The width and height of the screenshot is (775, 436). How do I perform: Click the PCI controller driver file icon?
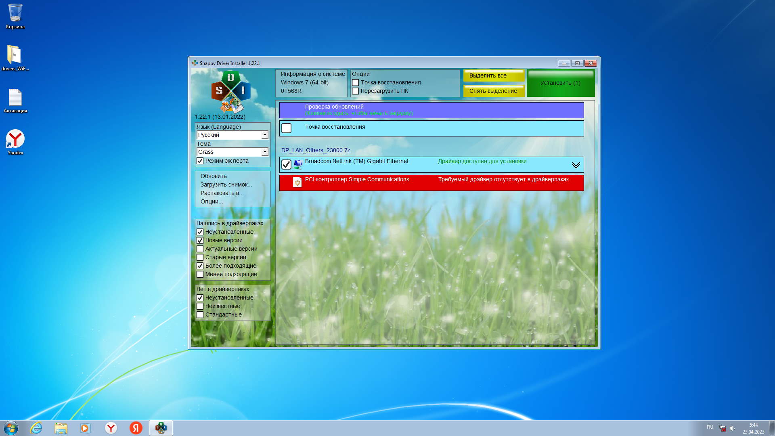pos(297,182)
